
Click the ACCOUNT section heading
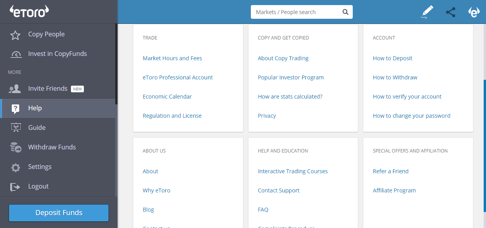pyautogui.click(x=384, y=38)
